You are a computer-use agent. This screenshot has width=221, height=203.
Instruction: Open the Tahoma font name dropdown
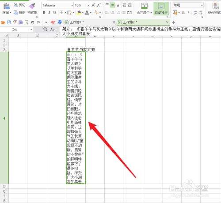[72, 6]
